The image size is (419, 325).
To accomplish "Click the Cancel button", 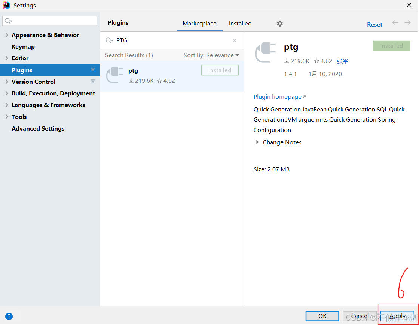I will coord(360,316).
